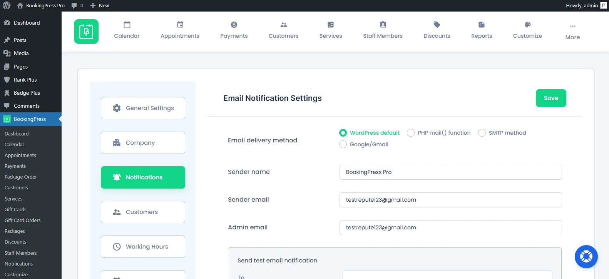Click the Dashboard gauge icon in WP sidebar

7,23
